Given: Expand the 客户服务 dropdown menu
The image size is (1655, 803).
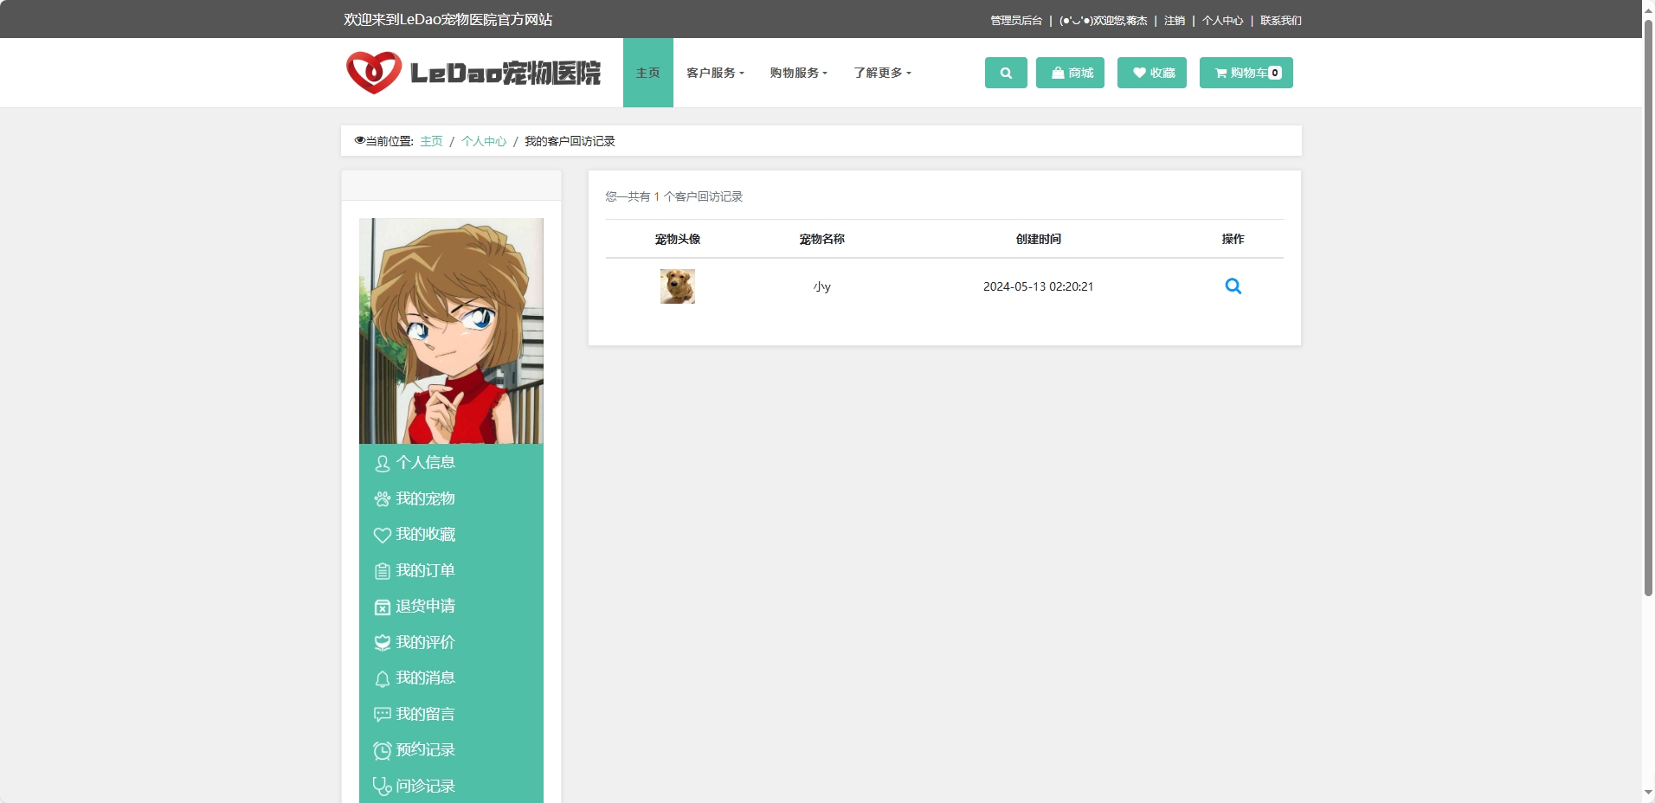Looking at the screenshot, I should 715,73.
